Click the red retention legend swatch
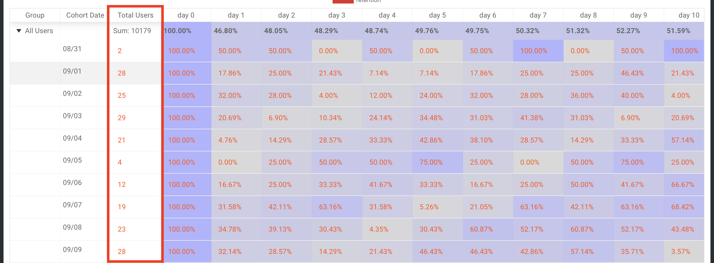 click(x=343, y=2)
